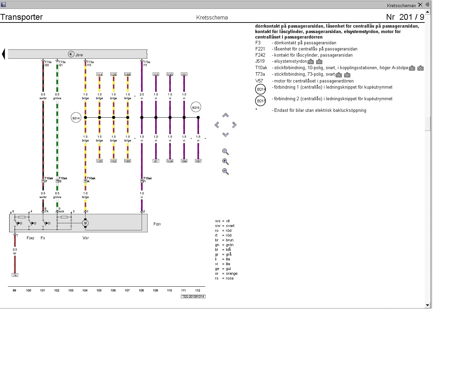
Task: Click the color legend entry 'ge = gul'
Action: click(x=223, y=269)
